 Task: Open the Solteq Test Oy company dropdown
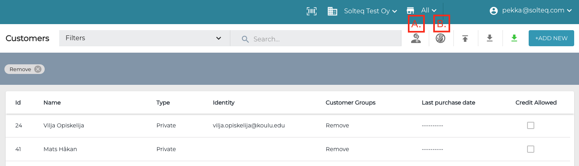[370, 11]
